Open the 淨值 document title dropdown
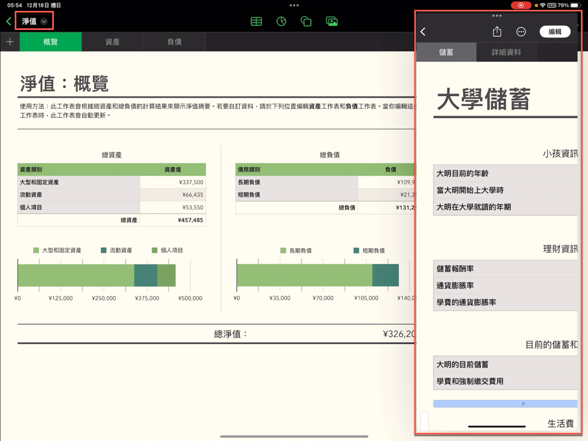This screenshot has height=441, width=588. [34, 21]
